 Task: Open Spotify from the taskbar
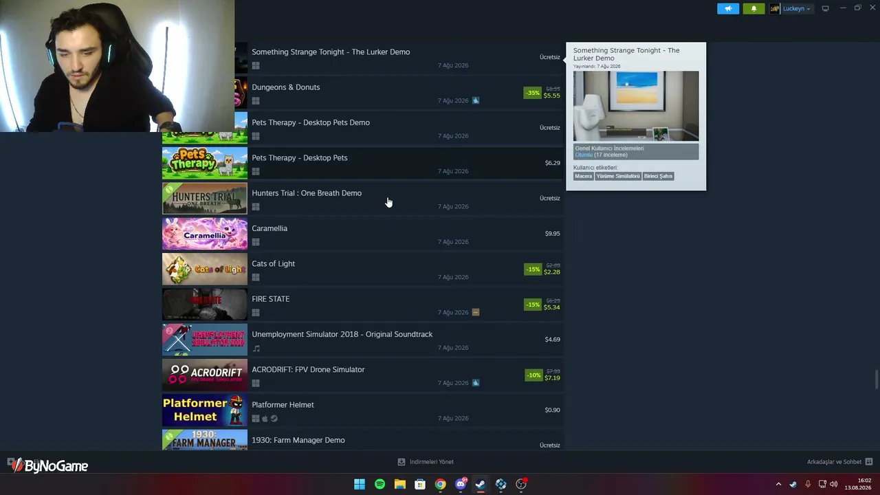[379, 485]
